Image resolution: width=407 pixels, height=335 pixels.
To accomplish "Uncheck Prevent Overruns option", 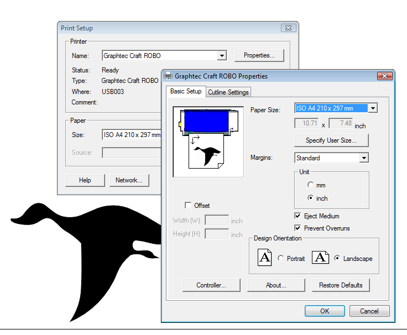I will 298,228.
